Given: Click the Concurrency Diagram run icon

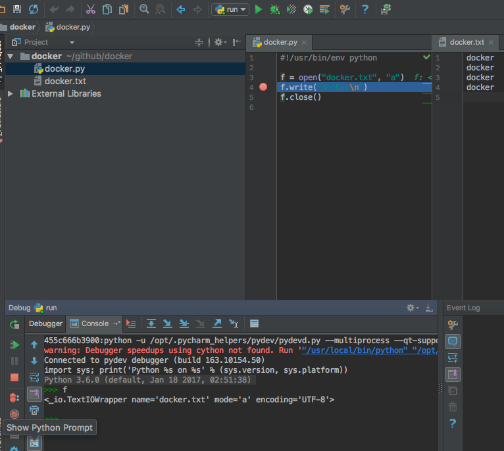Looking at the screenshot, I should click(324, 9).
